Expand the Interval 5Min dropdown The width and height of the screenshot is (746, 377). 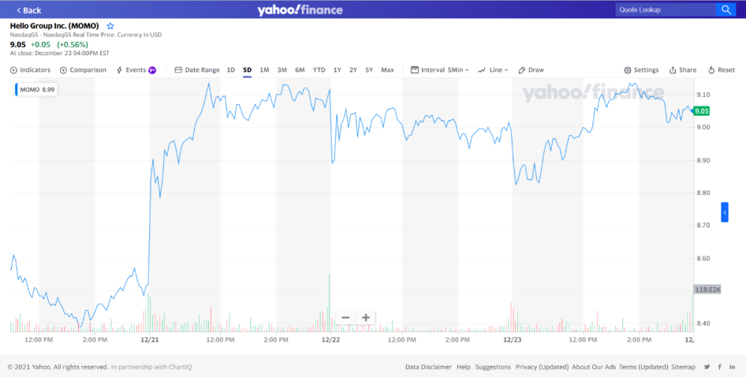[x=440, y=70]
